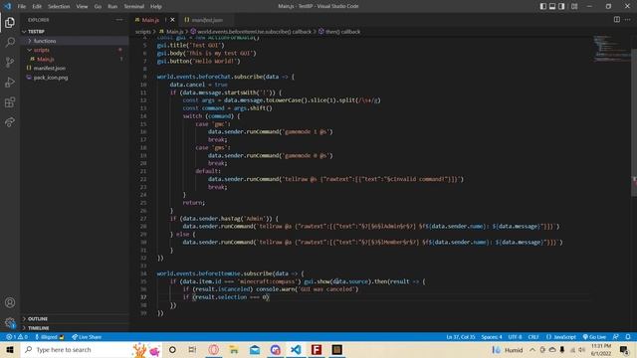Open the File menu
This screenshot has width=637, height=358.
(x=22, y=6)
